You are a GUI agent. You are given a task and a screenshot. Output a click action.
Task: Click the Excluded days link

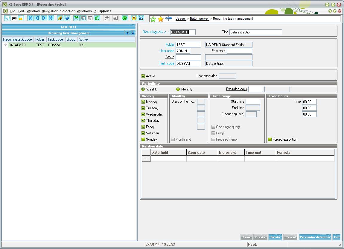tap(237, 89)
